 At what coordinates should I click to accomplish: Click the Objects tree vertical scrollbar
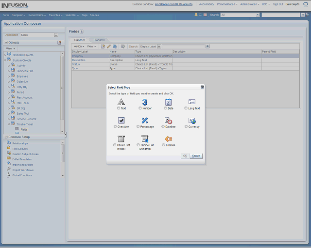[x=62, y=87]
